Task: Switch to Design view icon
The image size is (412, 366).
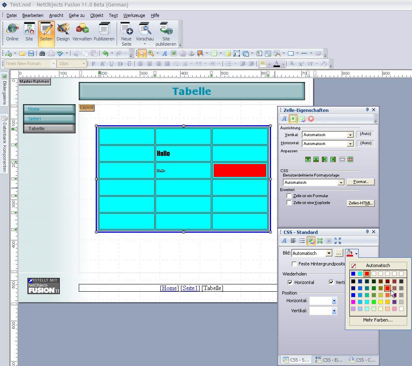Action: pos(63,33)
